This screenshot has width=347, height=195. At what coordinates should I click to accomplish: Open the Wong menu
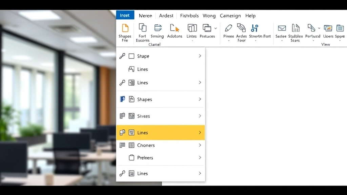click(x=209, y=16)
